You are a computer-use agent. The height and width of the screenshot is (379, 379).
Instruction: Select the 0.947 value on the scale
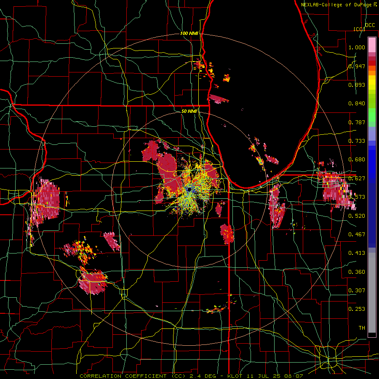[x=357, y=66]
